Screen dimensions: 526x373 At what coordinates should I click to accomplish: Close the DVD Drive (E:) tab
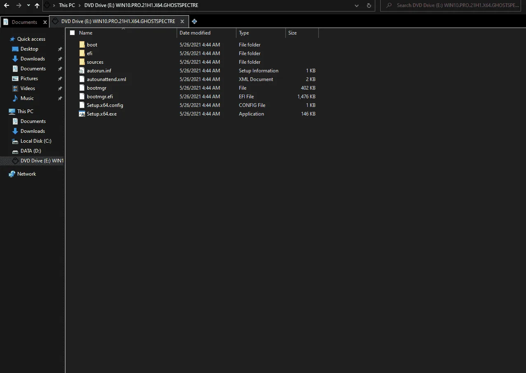click(182, 21)
